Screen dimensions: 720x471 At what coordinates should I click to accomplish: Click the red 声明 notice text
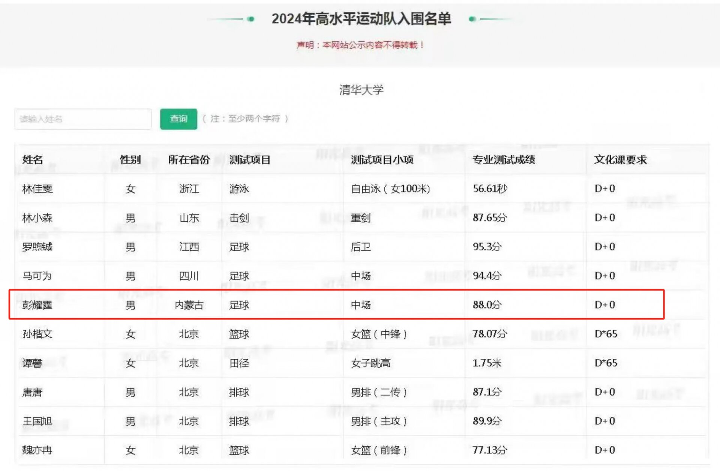360,45
